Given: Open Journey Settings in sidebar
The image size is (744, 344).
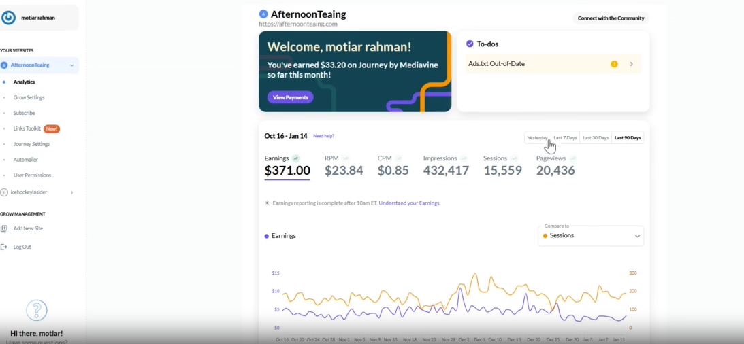Looking at the screenshot, I should [x=31, y=144].
